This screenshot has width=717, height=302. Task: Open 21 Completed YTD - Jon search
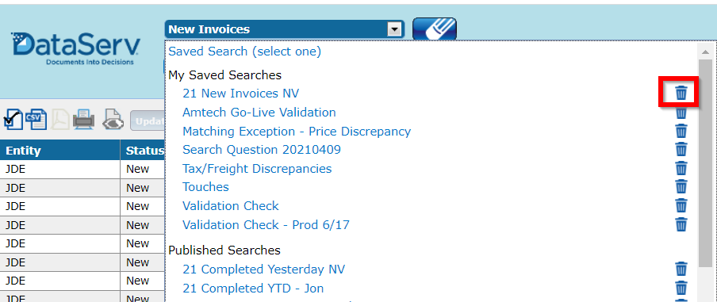click(253, 289)
